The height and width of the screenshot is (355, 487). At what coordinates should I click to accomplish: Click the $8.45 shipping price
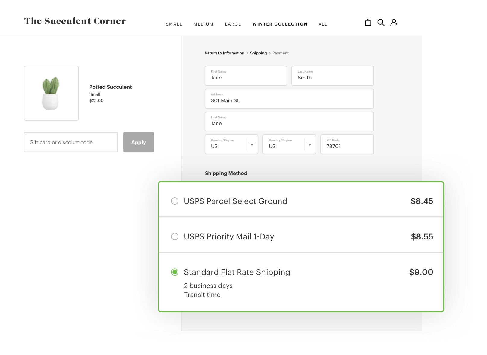pyautogui.click(x=422, y=201)
